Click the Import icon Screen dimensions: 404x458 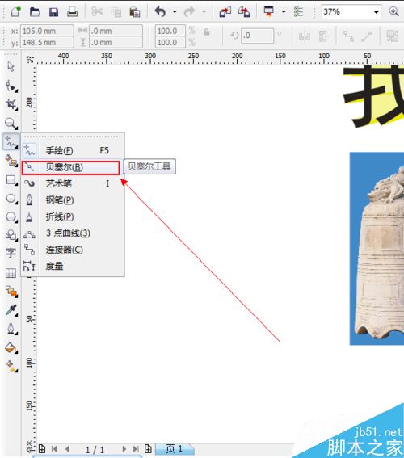225,11
